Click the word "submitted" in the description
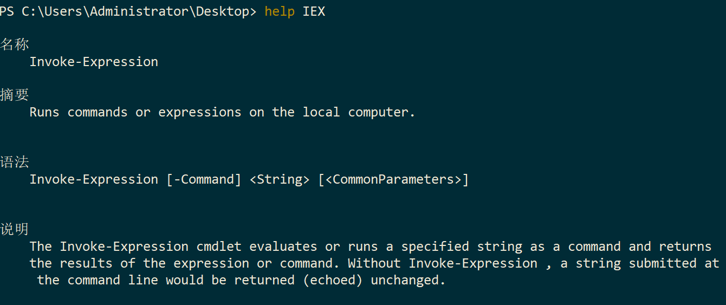Image resolution: width=726 pixels, height=305 pixels. (x=663, y=263)
